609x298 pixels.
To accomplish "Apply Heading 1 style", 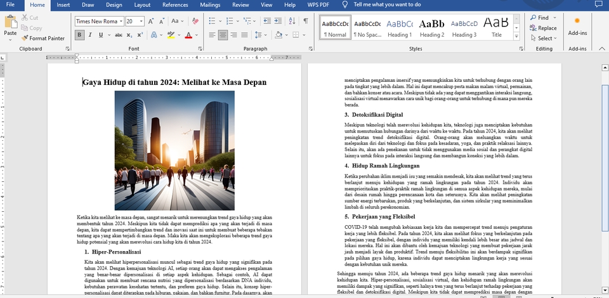I will click(x=399, y=27).
